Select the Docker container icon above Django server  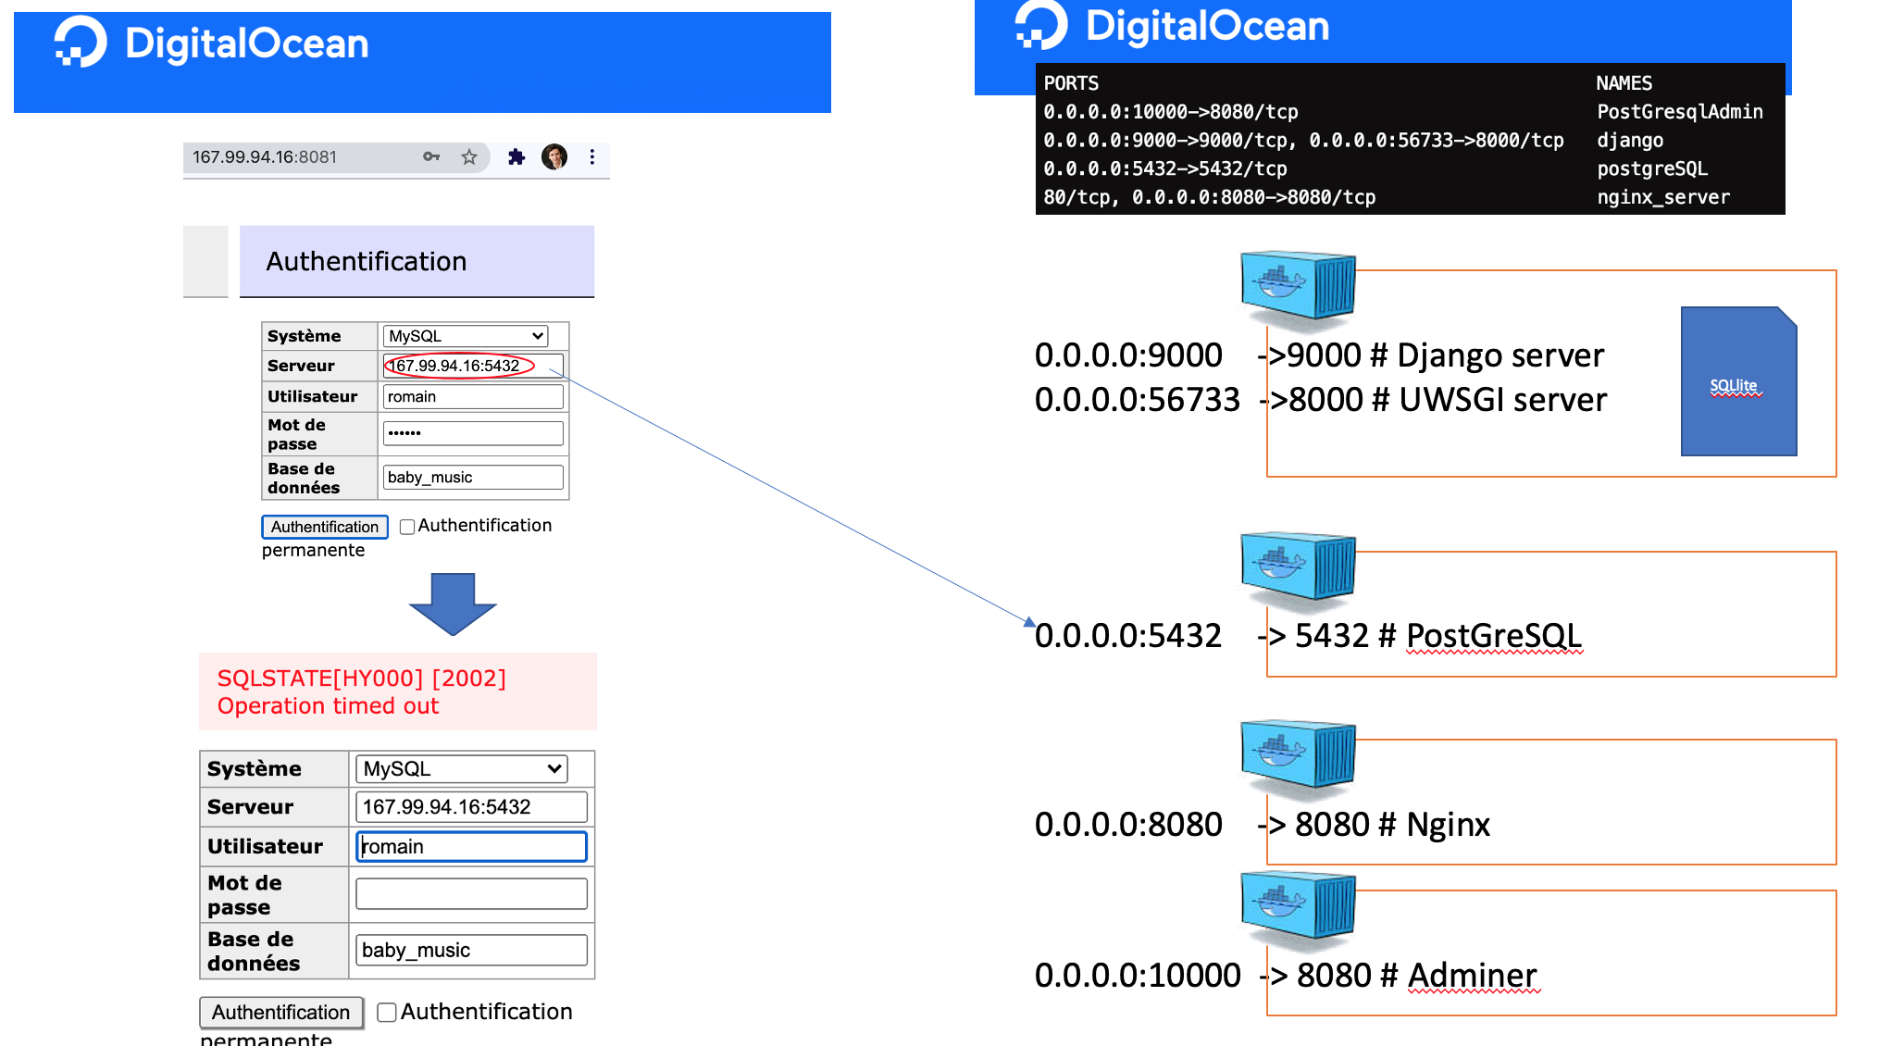(1298, 290)
